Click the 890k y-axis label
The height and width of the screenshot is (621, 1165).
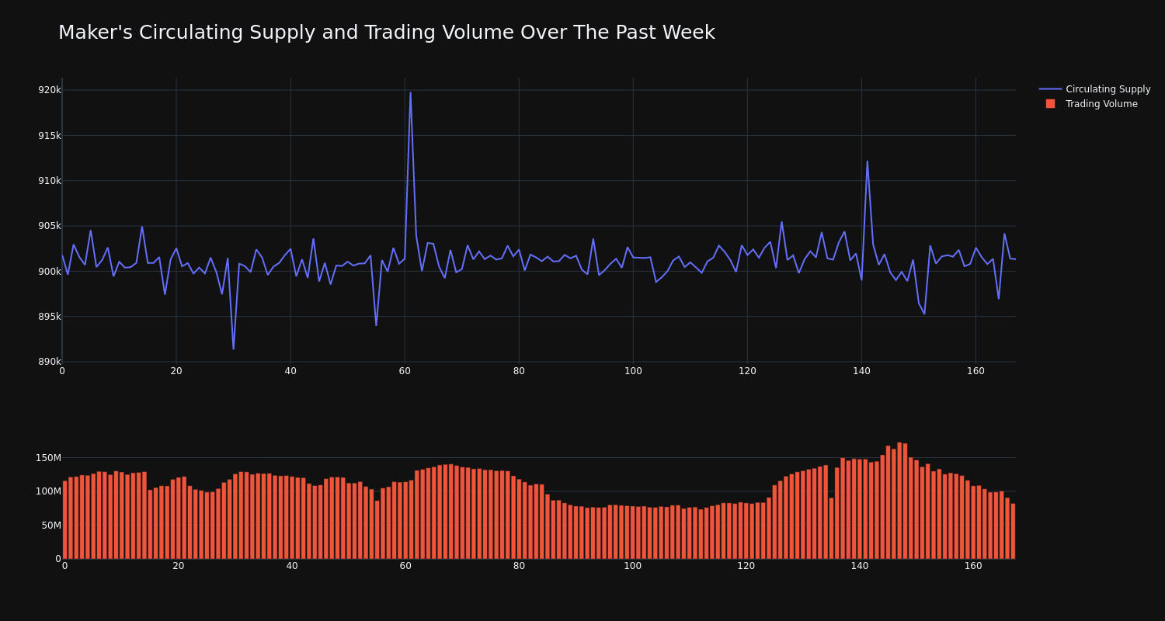coord(49,362)
